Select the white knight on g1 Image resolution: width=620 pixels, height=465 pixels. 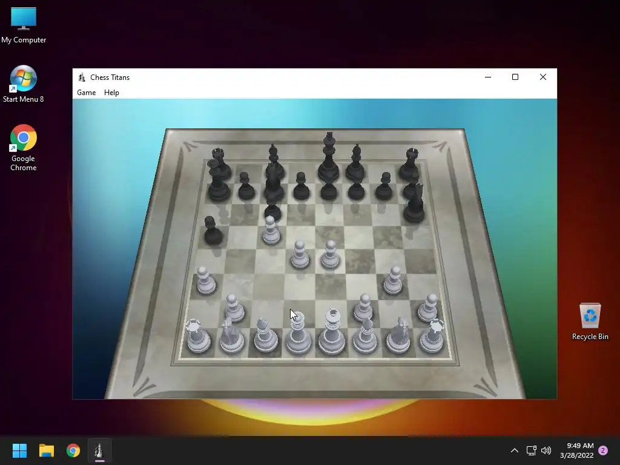pos(399,335)
